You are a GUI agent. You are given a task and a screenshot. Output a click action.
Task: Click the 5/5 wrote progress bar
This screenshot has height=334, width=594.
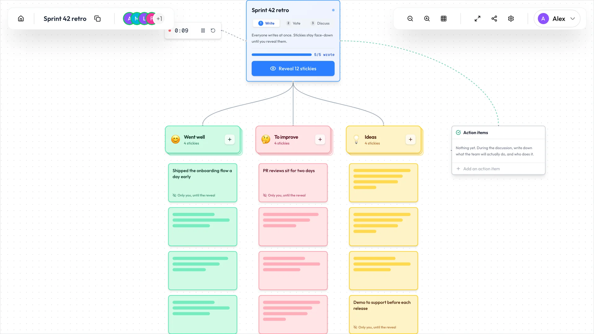(x=282, y=55)
